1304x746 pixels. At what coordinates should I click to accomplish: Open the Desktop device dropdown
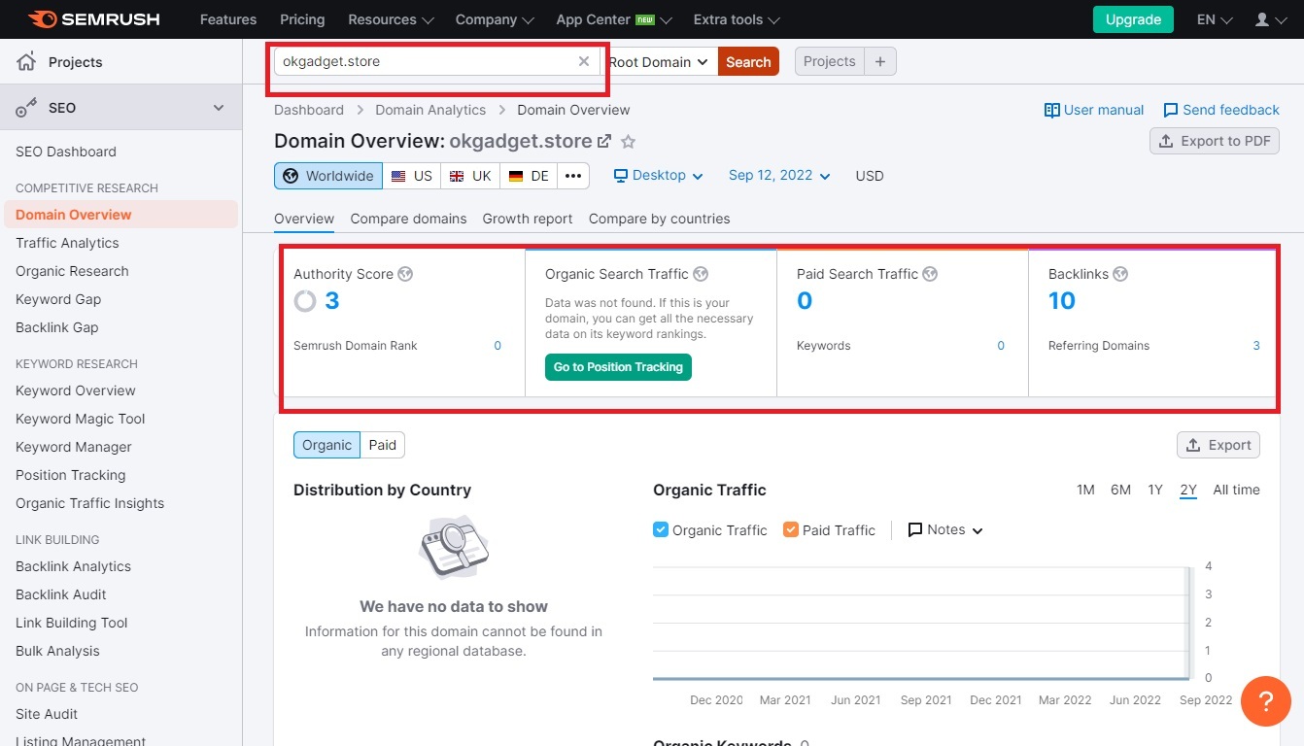tap(658, 176)
